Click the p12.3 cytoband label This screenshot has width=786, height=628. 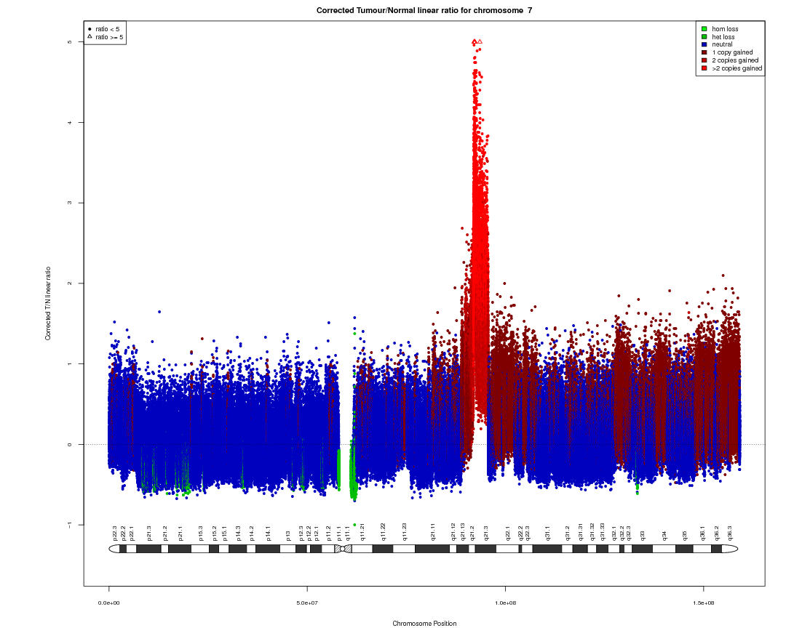point(301,534)
